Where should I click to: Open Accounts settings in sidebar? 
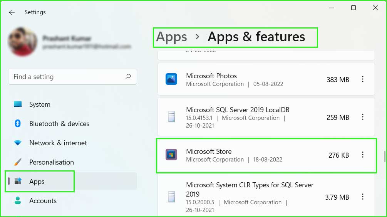click(72, 201)
